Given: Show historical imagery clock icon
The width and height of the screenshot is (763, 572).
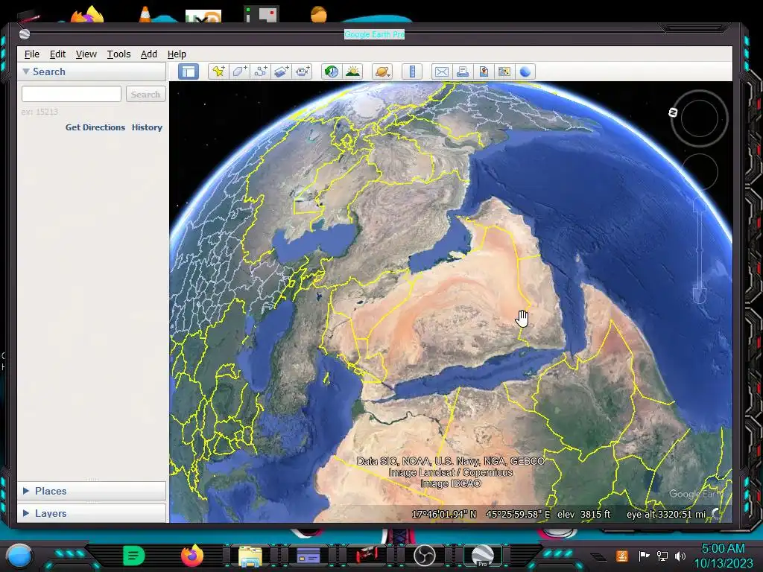Looking at the screenshot, I should [332, 72].
